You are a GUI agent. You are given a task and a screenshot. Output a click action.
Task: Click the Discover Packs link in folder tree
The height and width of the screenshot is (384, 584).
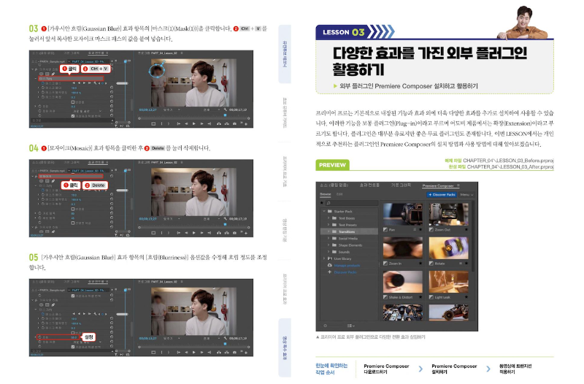pos(345,272)
